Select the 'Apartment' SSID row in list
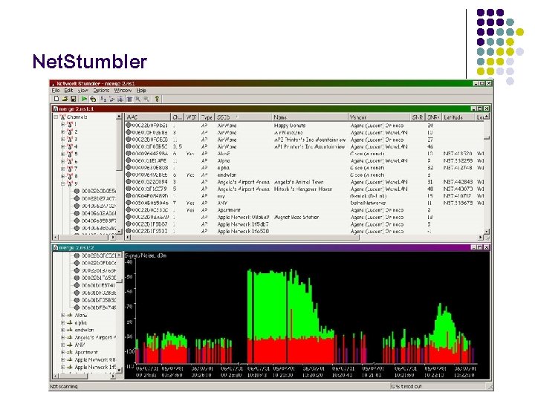 point(305,210)
